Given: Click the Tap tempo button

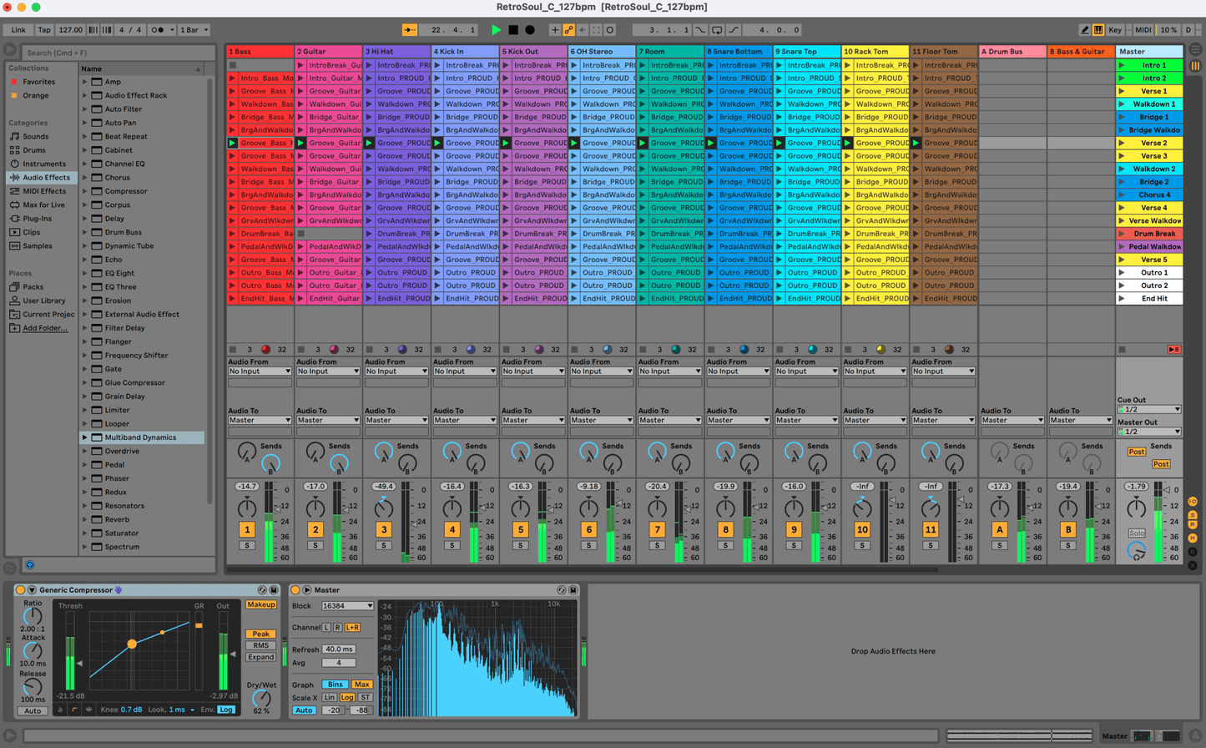Looking at the screenshot, I should [44, 30].
